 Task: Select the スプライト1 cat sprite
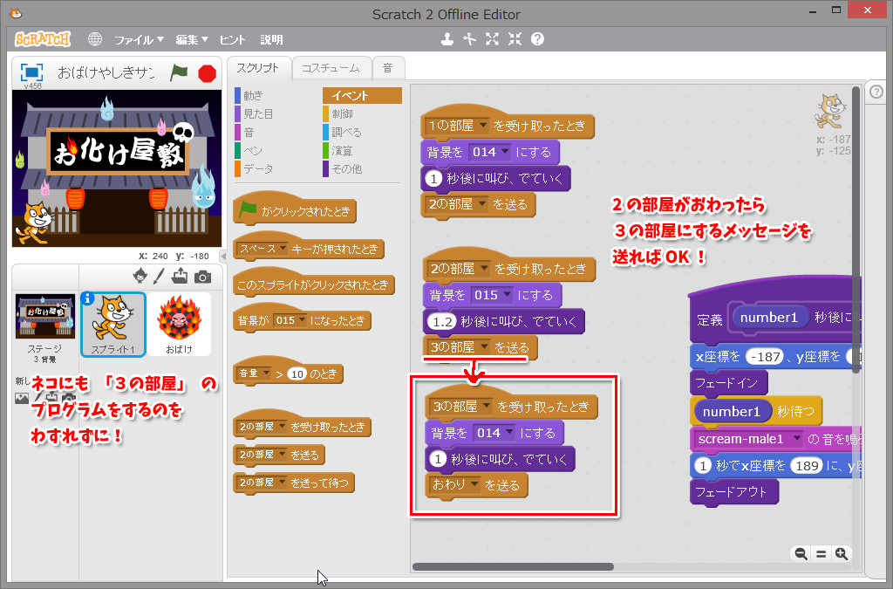(113, 325)
